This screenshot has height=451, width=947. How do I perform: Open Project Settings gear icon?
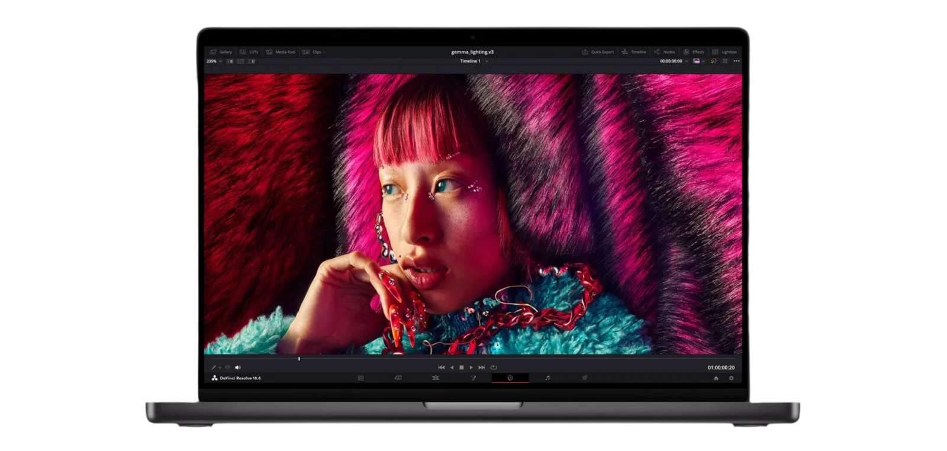(731, 378)
